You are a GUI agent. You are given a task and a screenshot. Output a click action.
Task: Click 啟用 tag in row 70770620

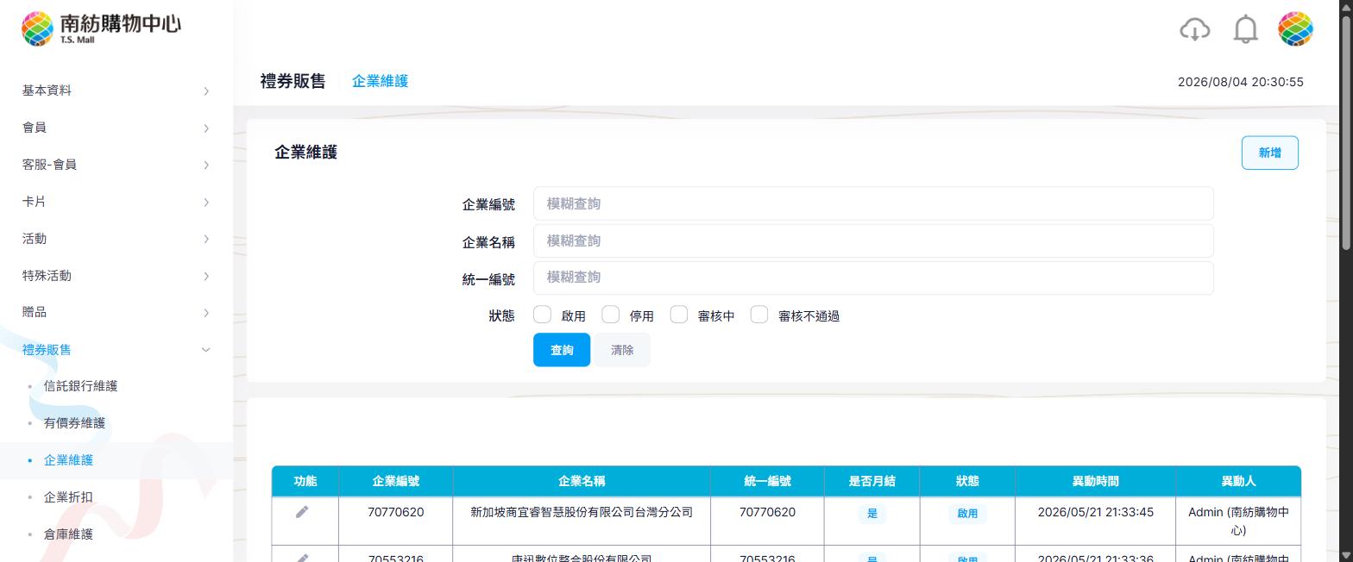pos(967,513)
